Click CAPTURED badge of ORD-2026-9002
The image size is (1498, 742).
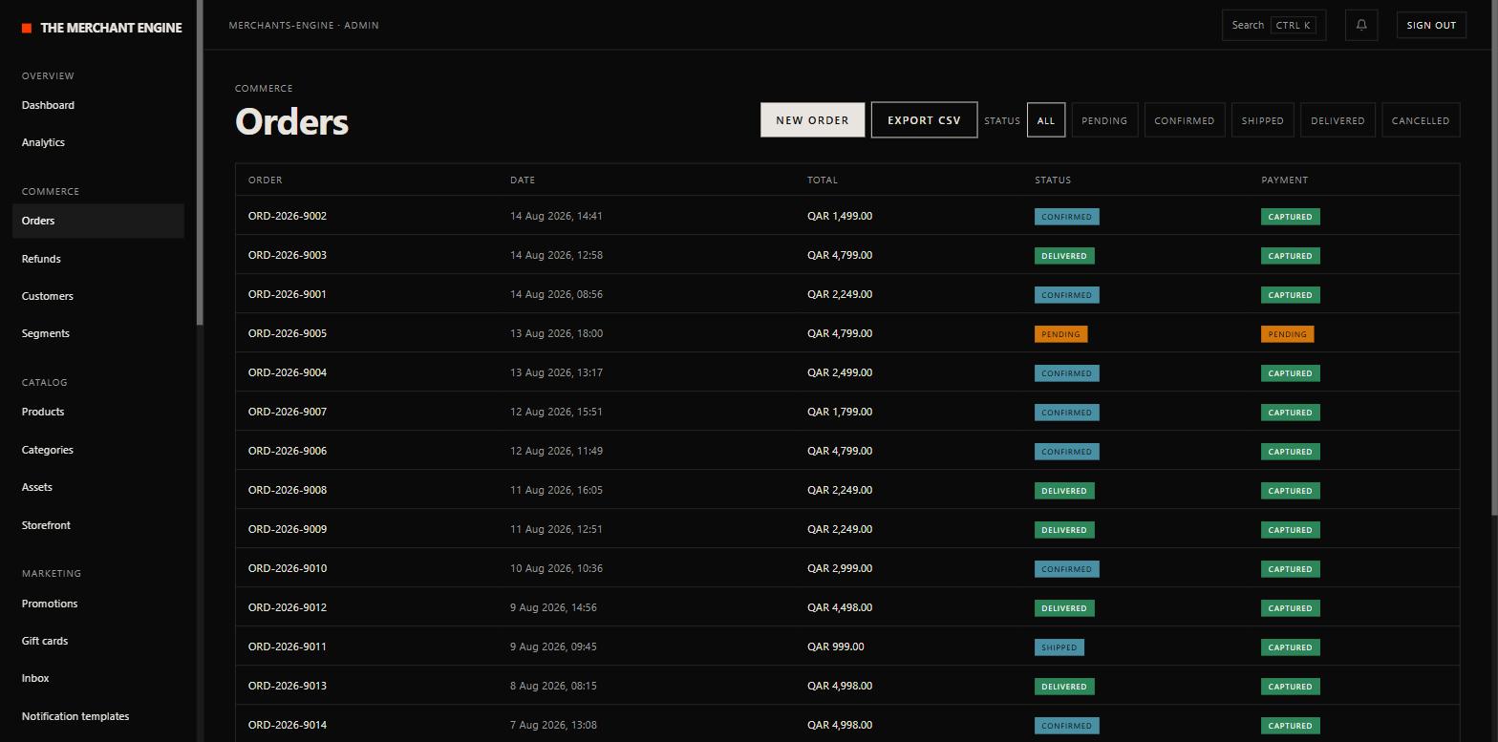tap(1290, 217)
